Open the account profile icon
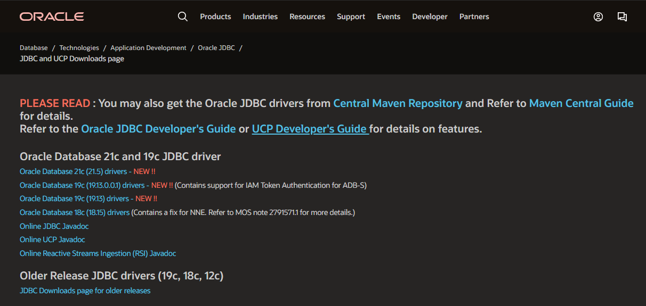Viewport: 646px width, 306px height. coord(598,16)
